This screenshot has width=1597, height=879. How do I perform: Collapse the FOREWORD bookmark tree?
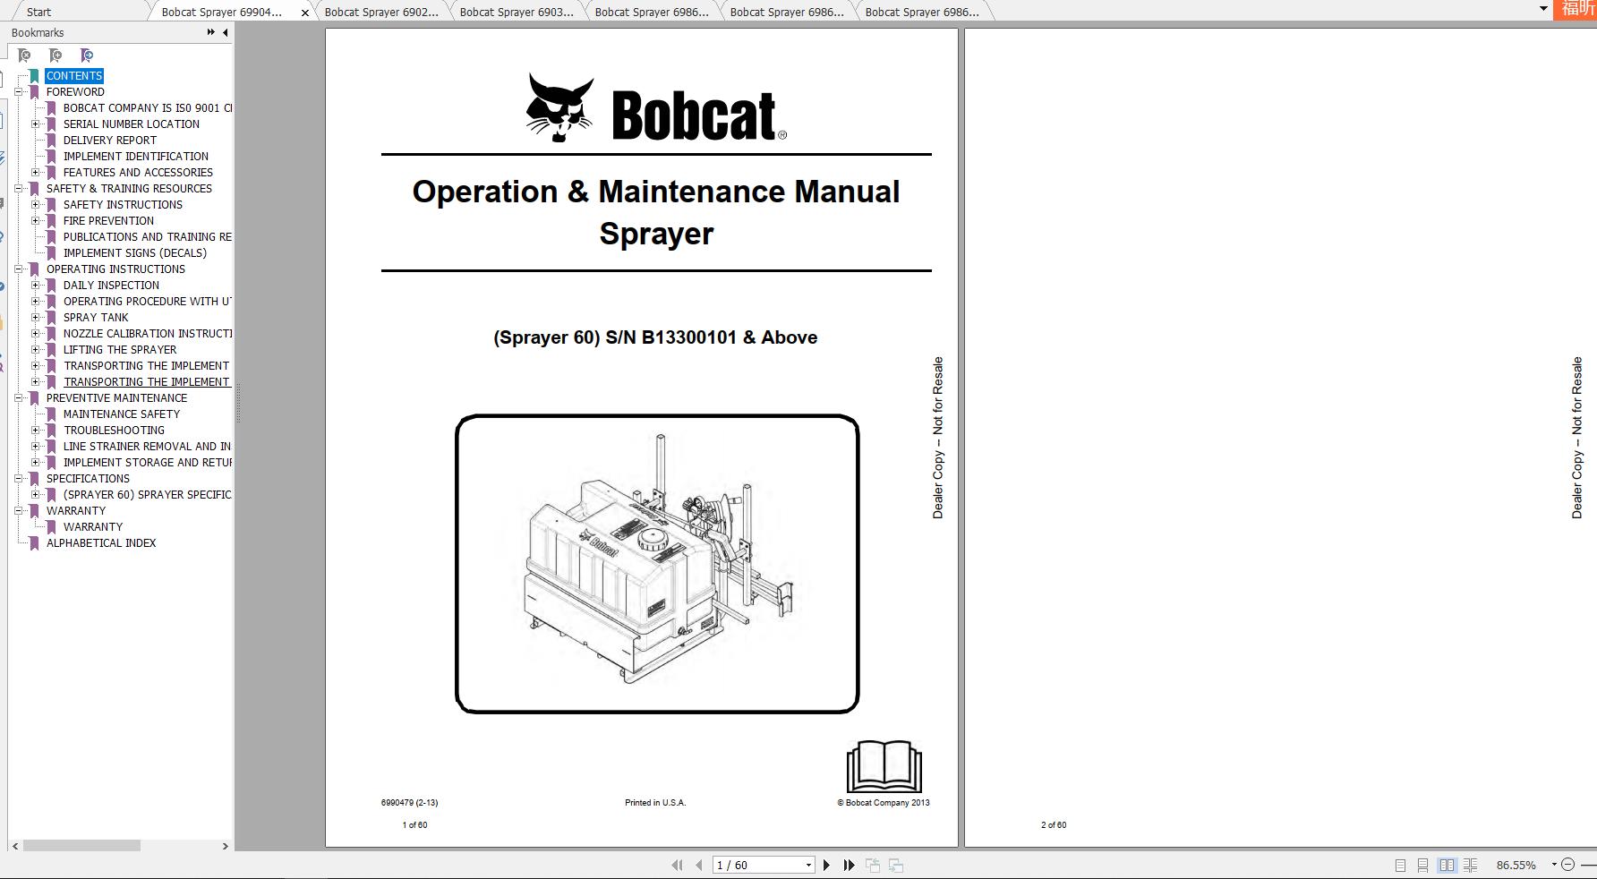pos(20,91)
